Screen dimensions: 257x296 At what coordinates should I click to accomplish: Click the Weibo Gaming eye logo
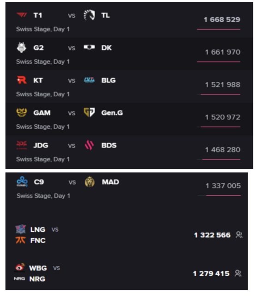(20, 267)
